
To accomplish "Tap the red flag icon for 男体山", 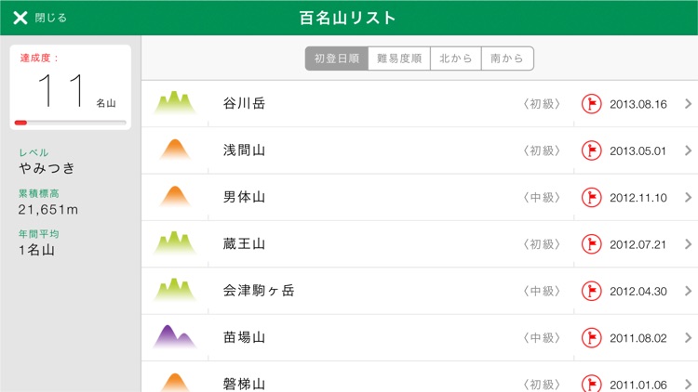I will point(592,197).
